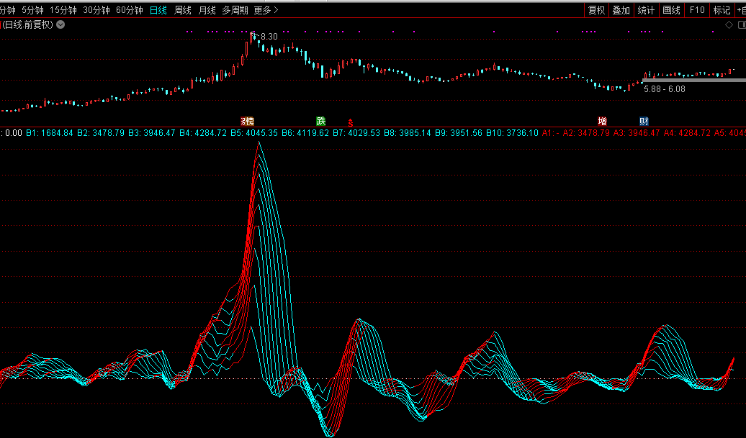Click the 8.30 peak price label
Viewport: 746px width, 438px height.
pos(269,36)
